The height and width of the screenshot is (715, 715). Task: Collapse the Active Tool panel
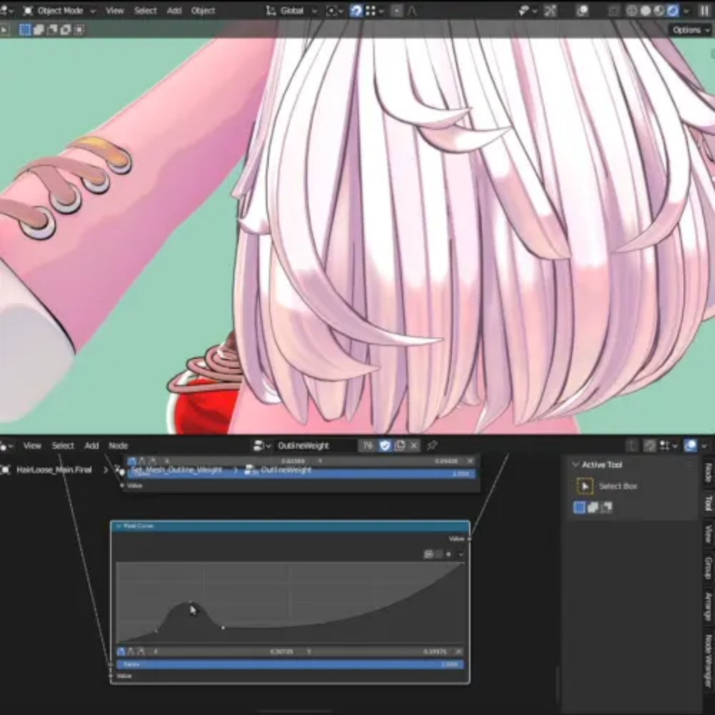[x=576, y=465]
